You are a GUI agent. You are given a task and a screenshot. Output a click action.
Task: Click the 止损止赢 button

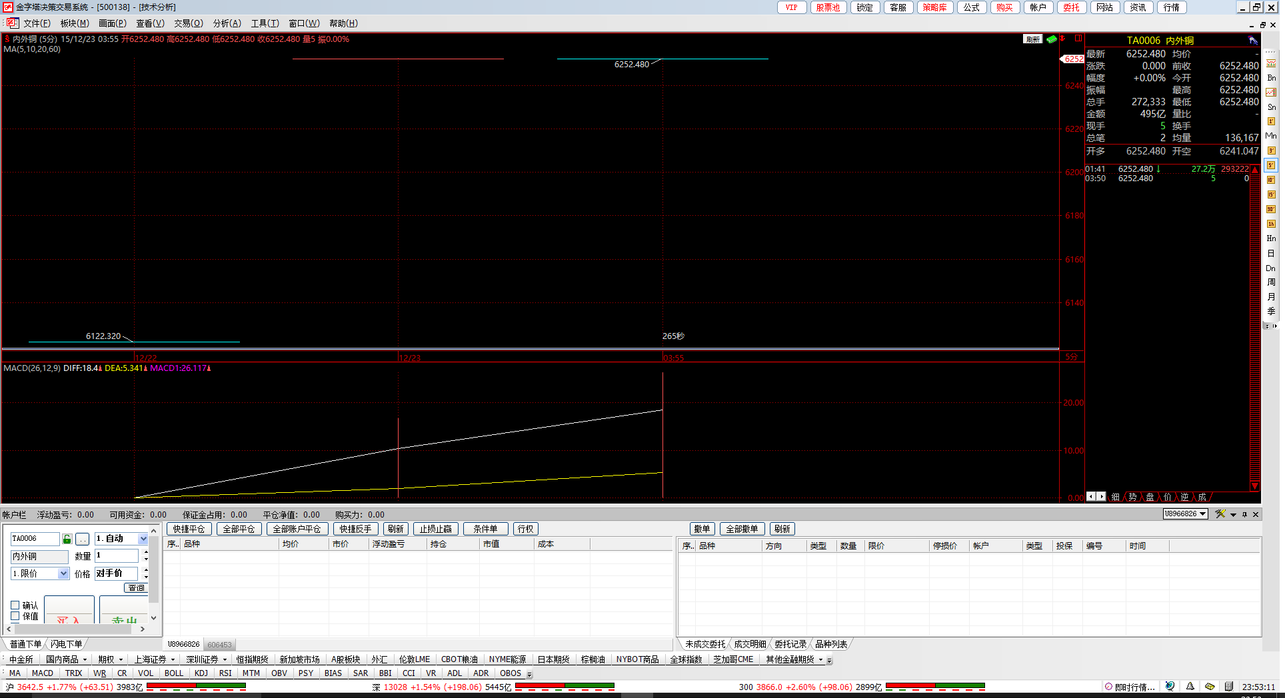pos(435,529)
